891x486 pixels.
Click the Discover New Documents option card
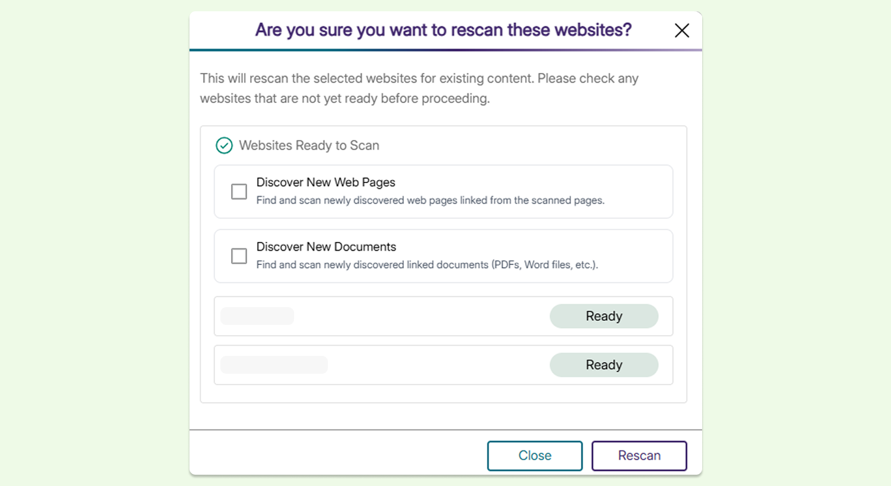tap(443, 256)
